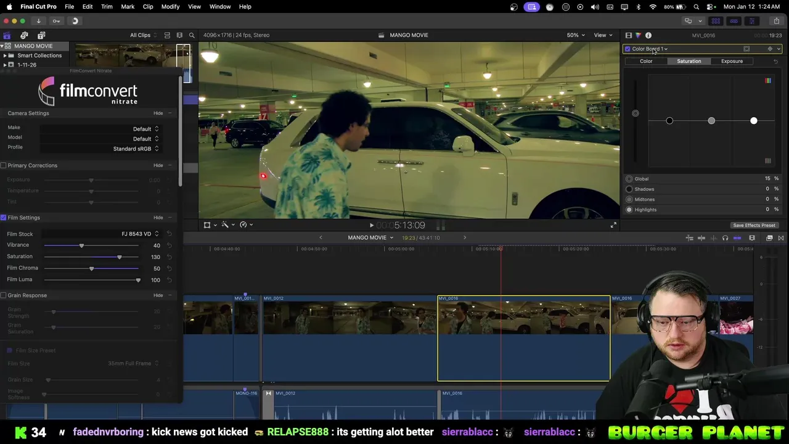
Task: Switch to the Exposure tab
Action: pos(732,61)
